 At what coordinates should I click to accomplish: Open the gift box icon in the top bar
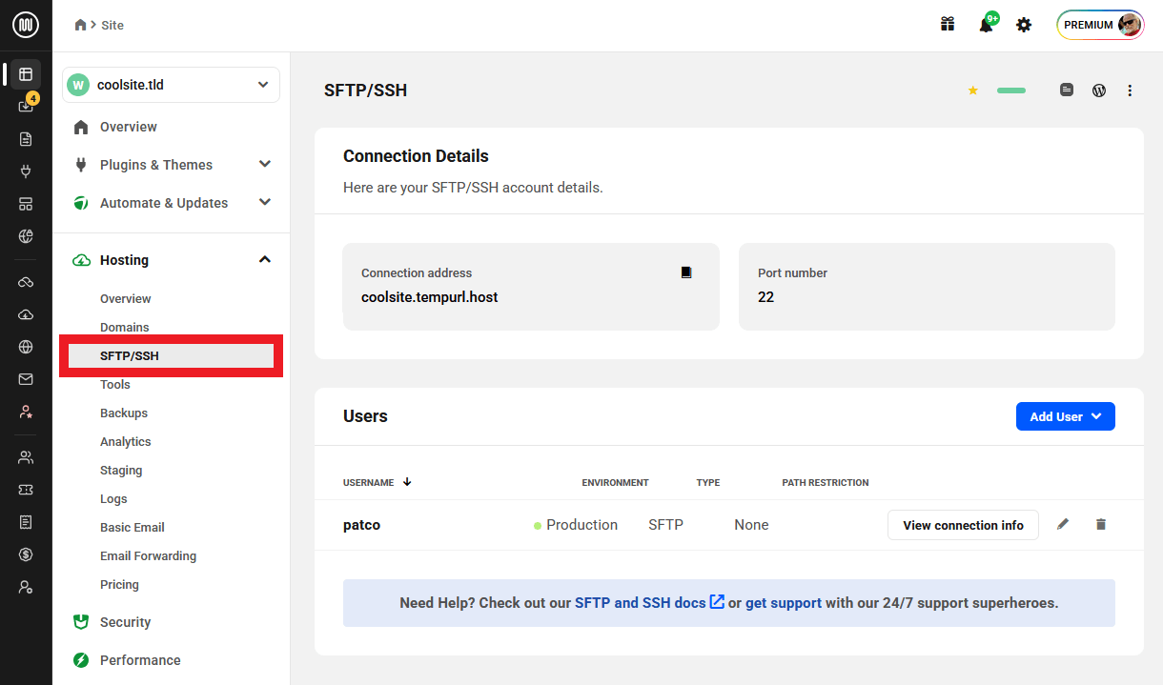pos(948,25)
